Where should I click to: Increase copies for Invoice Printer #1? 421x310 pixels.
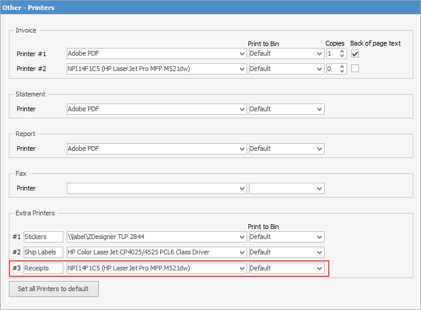343,51
